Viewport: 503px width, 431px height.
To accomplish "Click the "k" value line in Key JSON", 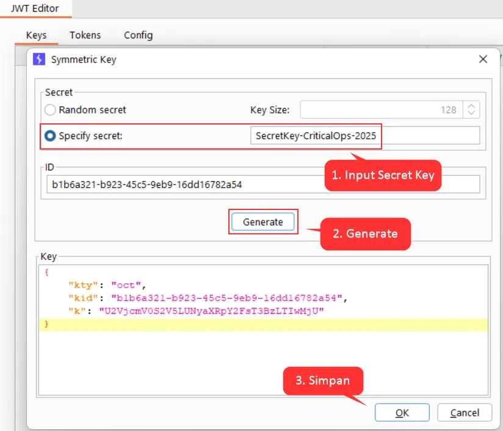I will pos(196,311).
